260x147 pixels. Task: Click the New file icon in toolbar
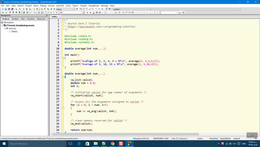point(3,9)
